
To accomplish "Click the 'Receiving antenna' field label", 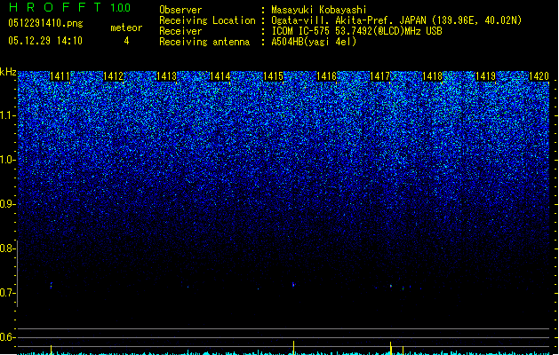I will (x=204, y=42).
